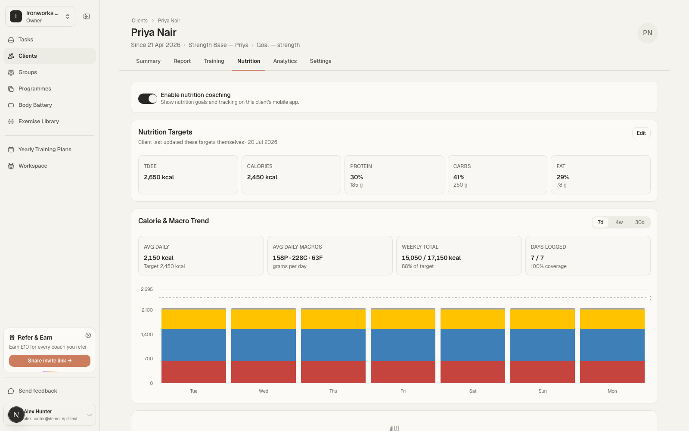Click Share invite link button
The image size is (689, 431).
[x=50, y=361]
